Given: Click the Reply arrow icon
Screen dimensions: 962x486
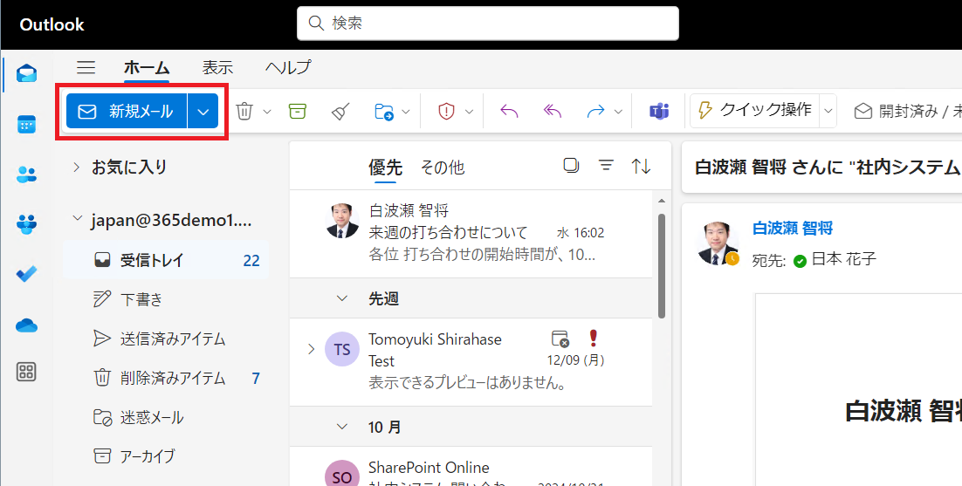Looking at the screenshot, I should click(x=509, y=111).
